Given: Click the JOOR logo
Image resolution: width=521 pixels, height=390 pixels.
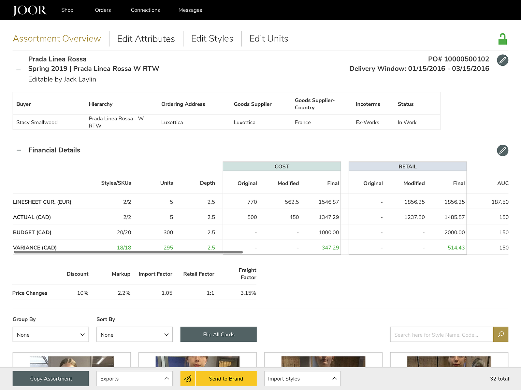Looking at the screenshot, I should [30, 10].
